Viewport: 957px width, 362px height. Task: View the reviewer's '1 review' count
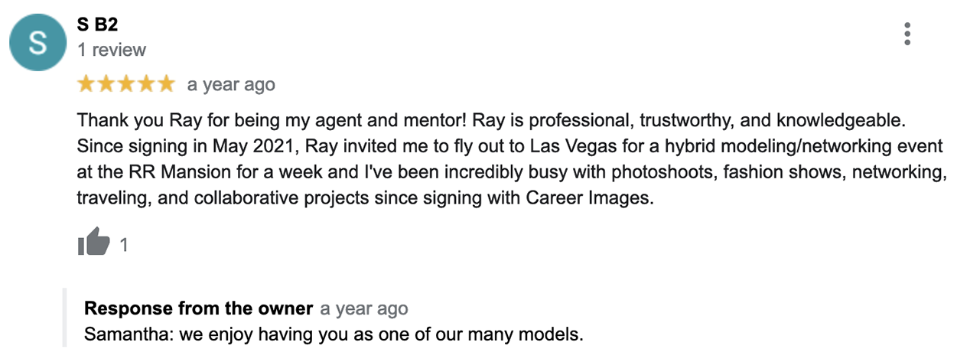pos(112,51)
